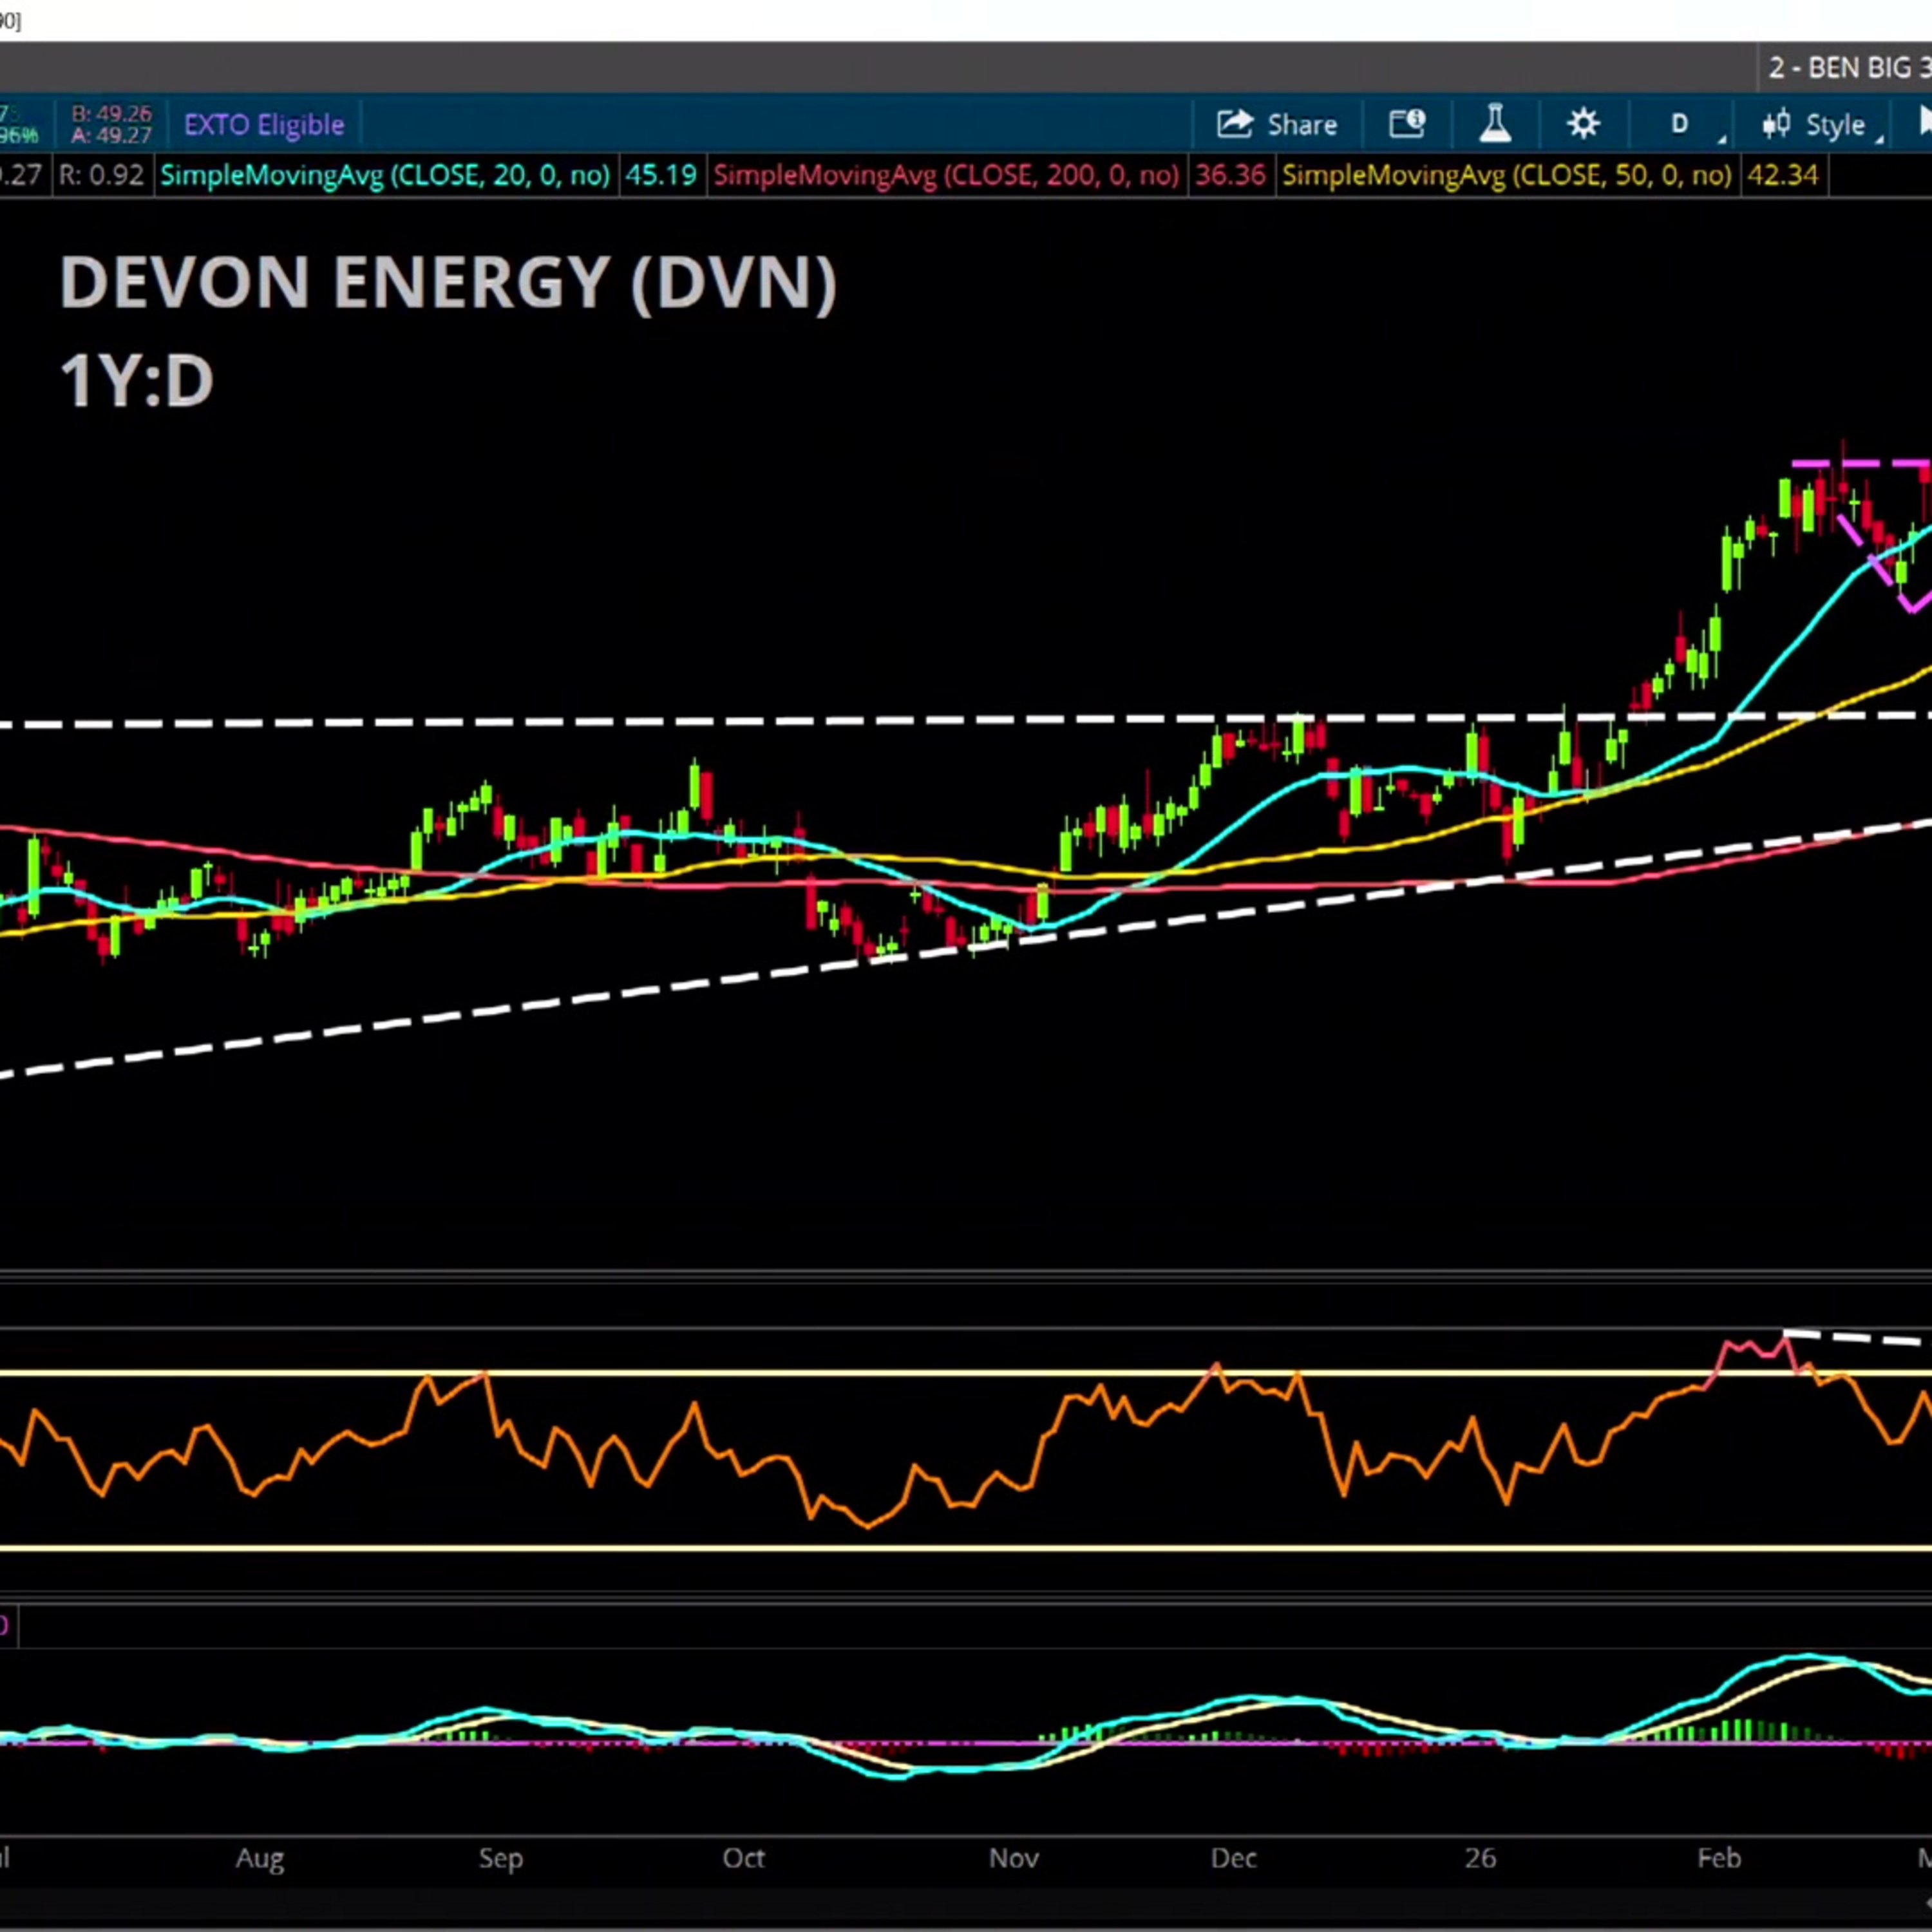
Task: Click the Nov marker on time axis
Action: [1013, 1858]
